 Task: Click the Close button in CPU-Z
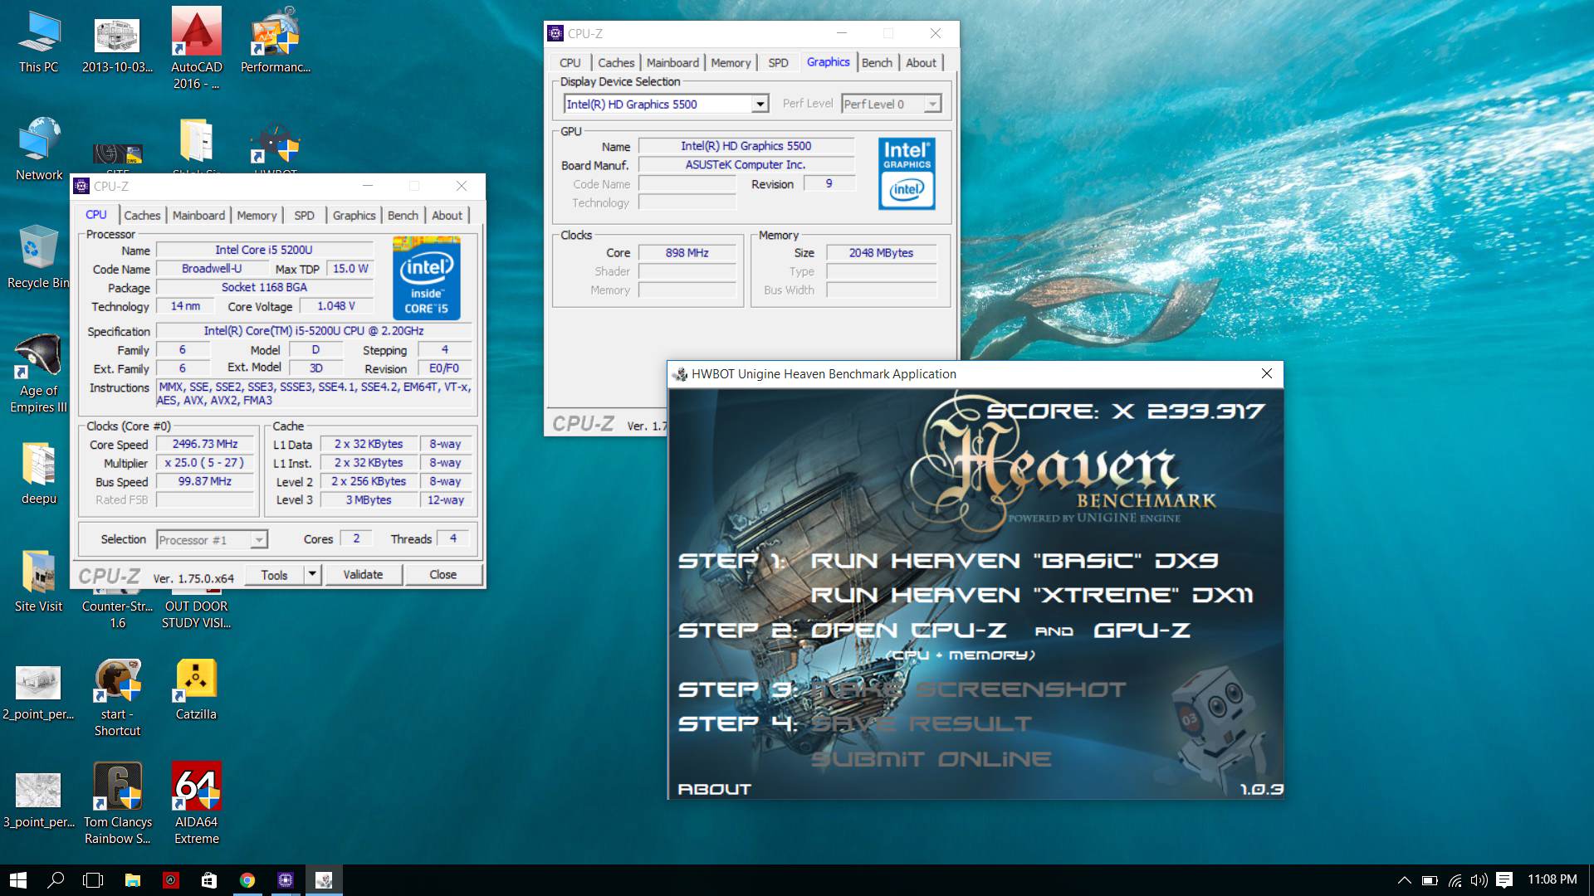443,575
